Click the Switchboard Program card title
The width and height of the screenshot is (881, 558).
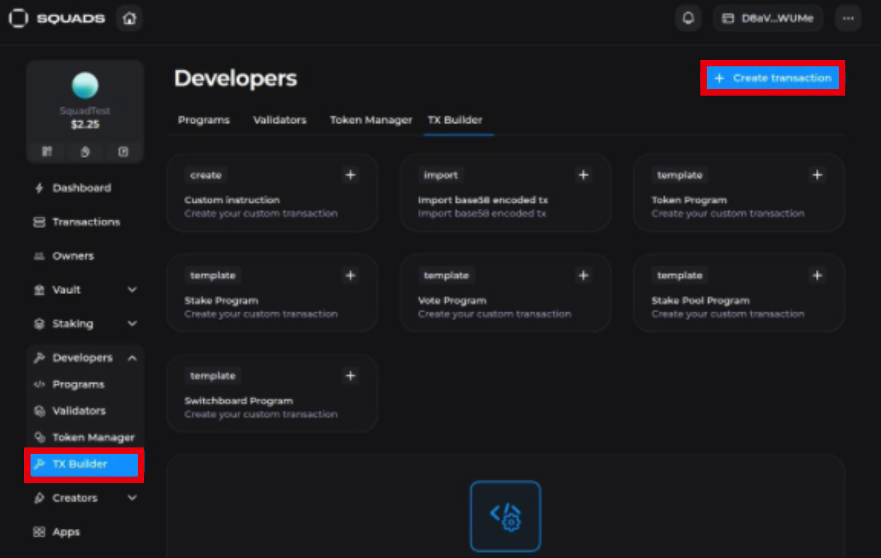pos(238,401)
